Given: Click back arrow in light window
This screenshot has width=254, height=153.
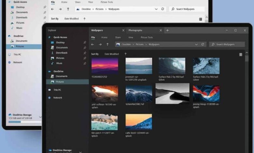Looking at the screenshot, I should 52,9.
